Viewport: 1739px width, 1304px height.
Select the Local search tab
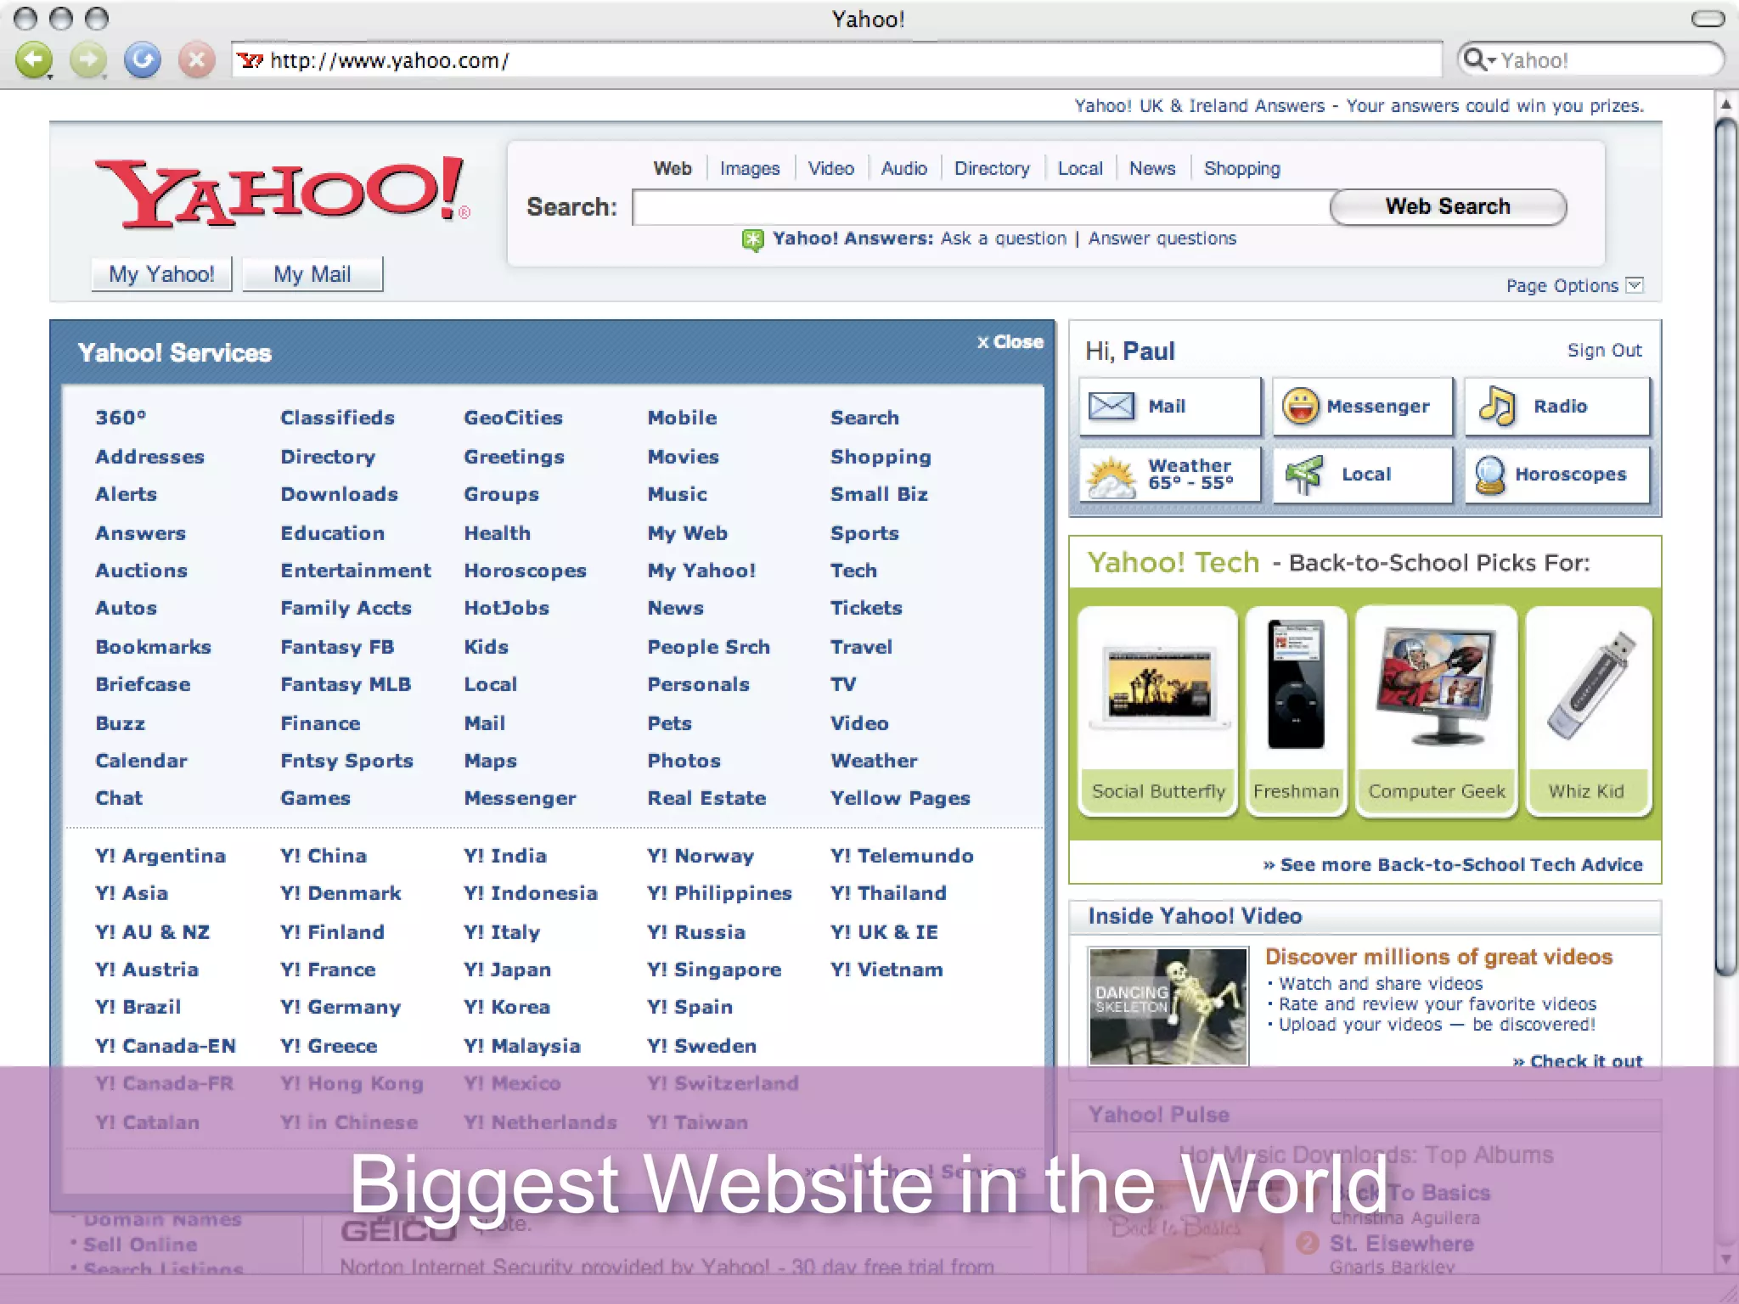click(x=1080, y=168)
